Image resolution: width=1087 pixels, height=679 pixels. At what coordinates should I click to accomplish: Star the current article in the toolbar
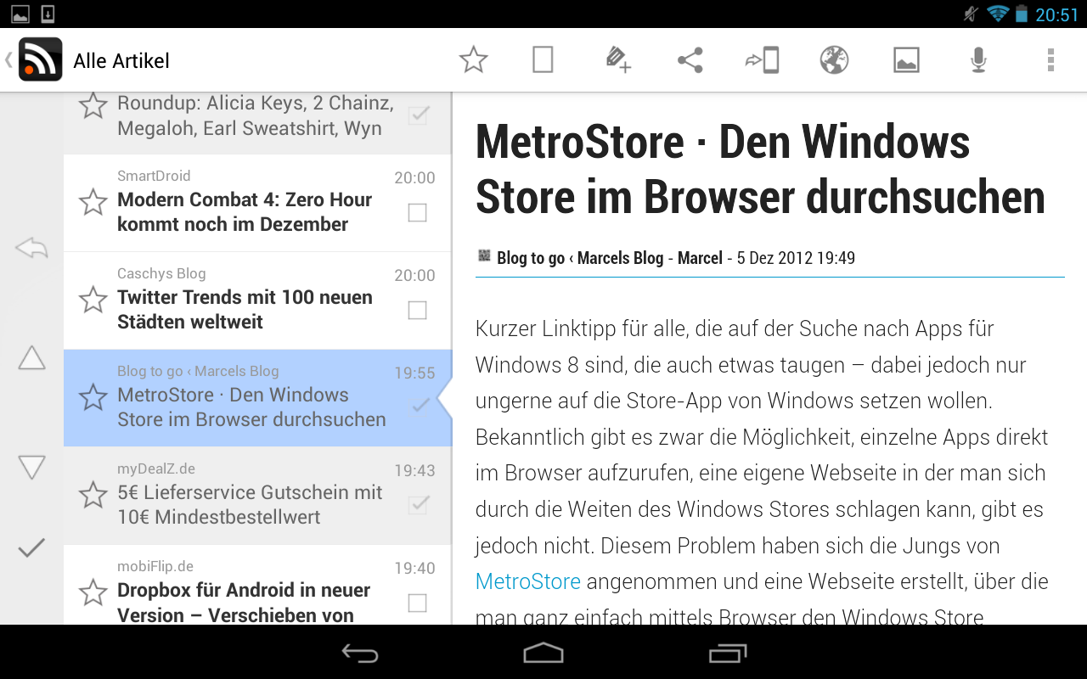pos(473,60)
